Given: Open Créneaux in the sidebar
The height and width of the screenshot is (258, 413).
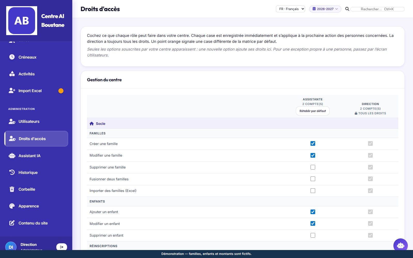Looking at the screenshot, I should coord(36,57).
